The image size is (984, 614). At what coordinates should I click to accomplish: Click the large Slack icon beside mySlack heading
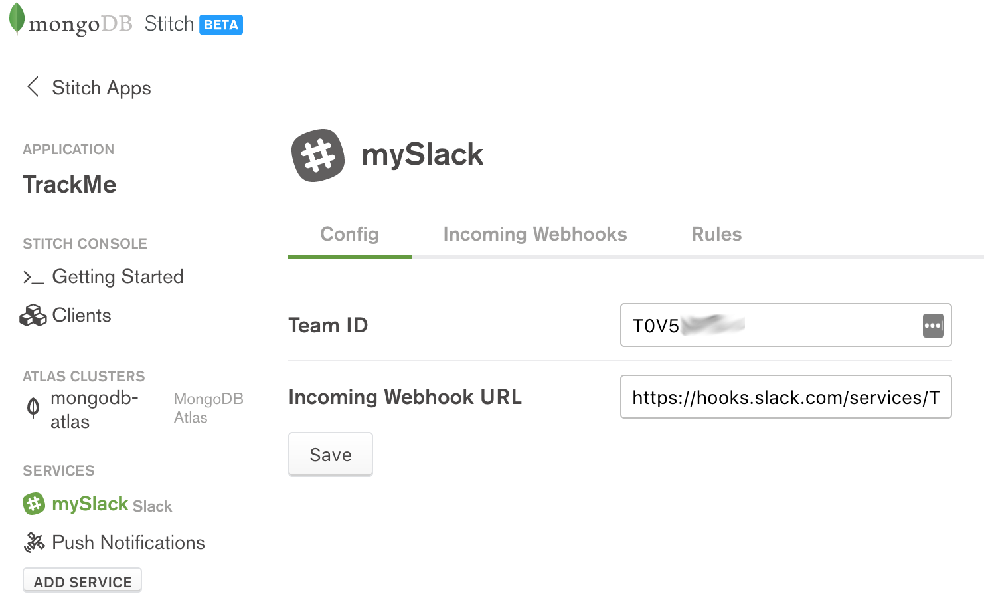pyautogui.click(x=318, y=155)
